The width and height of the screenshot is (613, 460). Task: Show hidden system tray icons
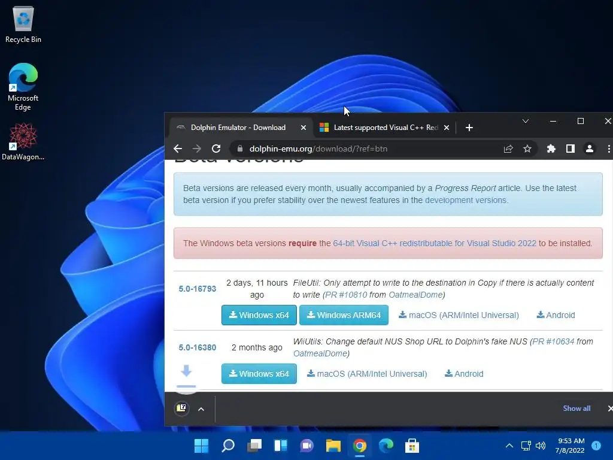(509, 446)
